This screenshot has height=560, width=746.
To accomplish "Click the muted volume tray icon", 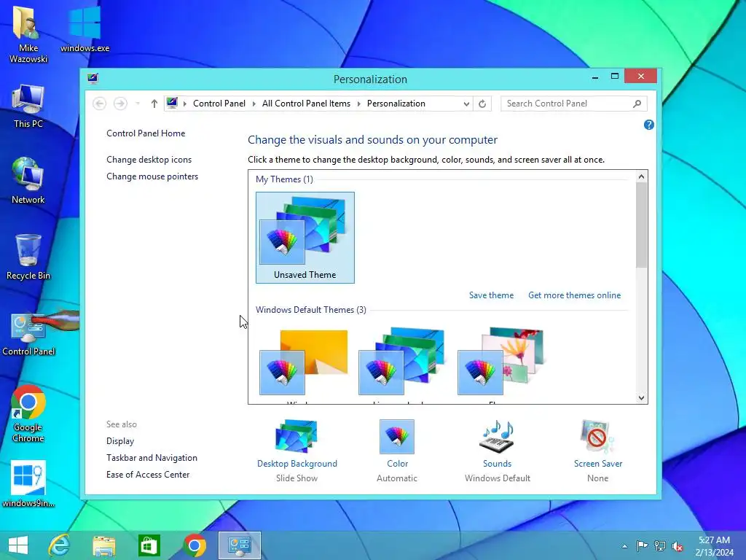I will click(x=678, y=546).
